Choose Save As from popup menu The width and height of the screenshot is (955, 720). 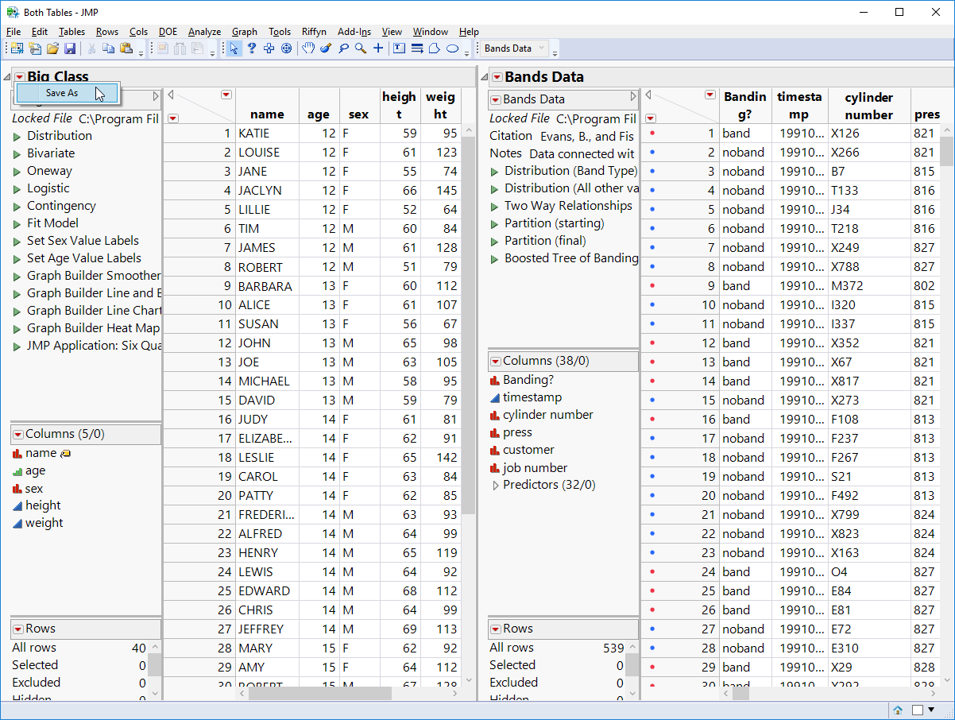pyautogui.click(x=62, y=93)
